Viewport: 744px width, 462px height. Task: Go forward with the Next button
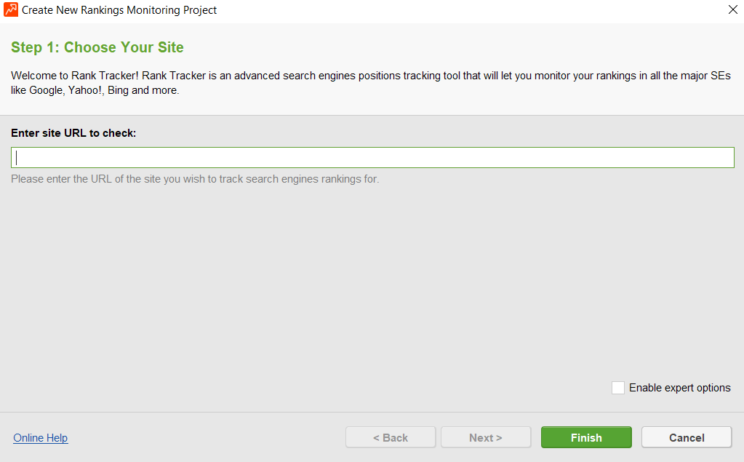(x=485, y=438)
